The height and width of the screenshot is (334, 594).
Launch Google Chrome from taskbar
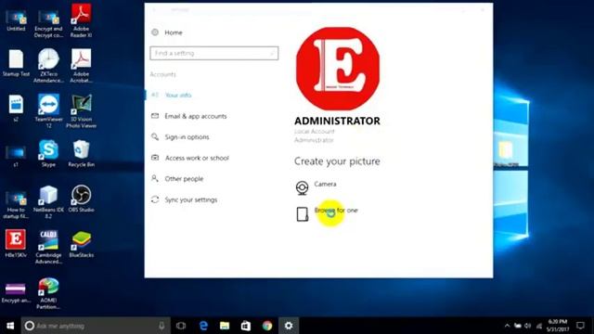tap(267, 326)
